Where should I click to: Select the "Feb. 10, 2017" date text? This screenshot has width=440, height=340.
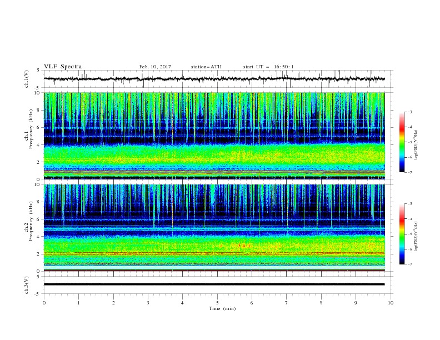click(x=155, y=67)
